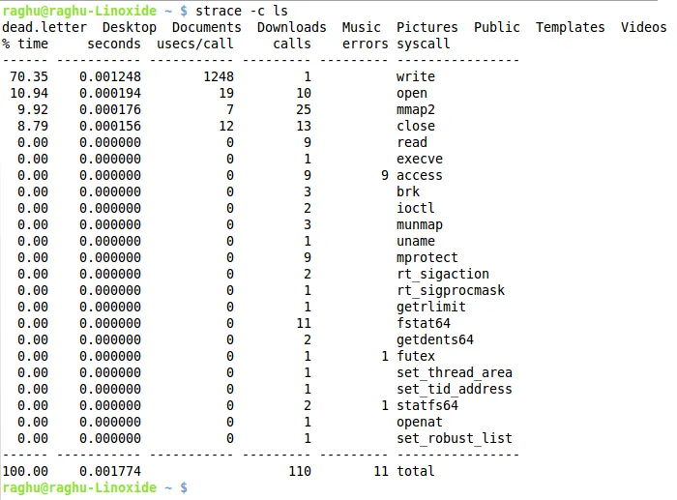
Task: Click the 'Documents' directory name in output
Action: coord(206,27)
